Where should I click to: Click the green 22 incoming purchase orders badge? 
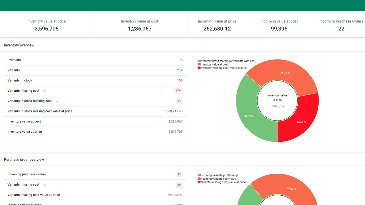click(x=179, y=175)
